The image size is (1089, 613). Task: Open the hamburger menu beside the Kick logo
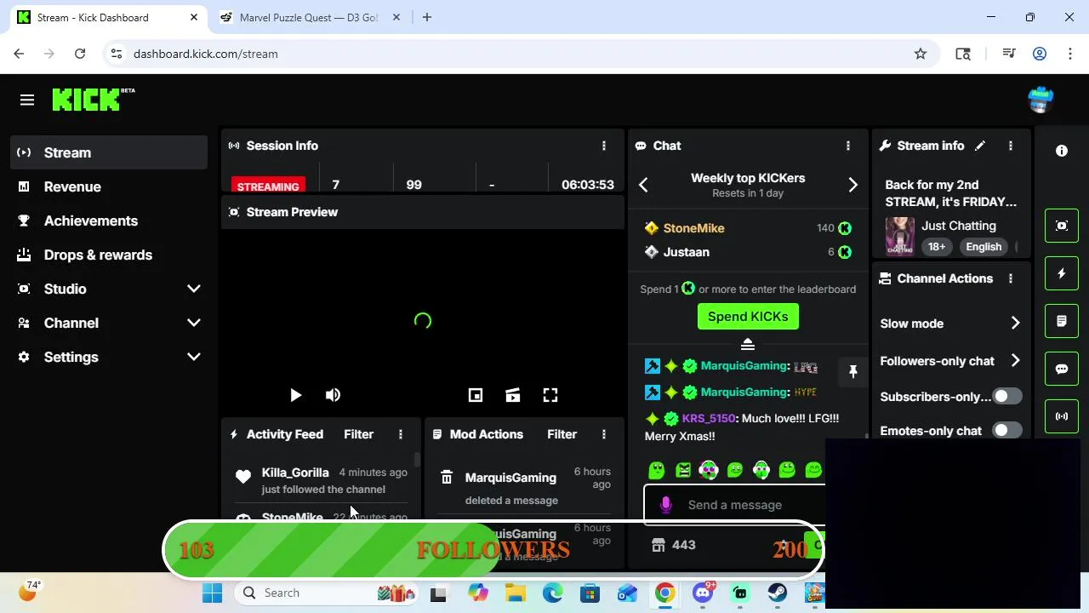pyautogui.click(x=27, y=100)
